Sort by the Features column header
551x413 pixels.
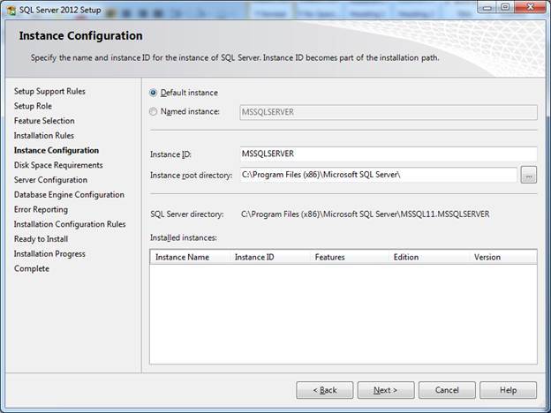350,257
